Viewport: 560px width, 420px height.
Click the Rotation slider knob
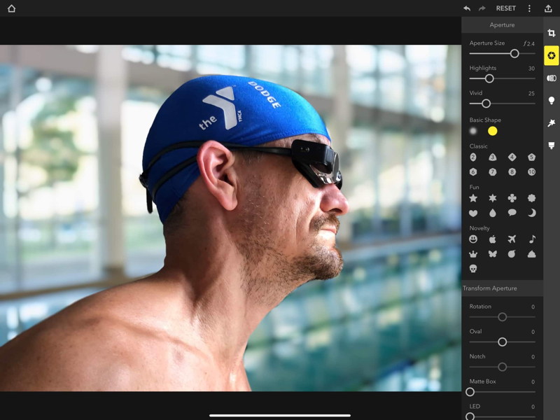click(502, 317)
